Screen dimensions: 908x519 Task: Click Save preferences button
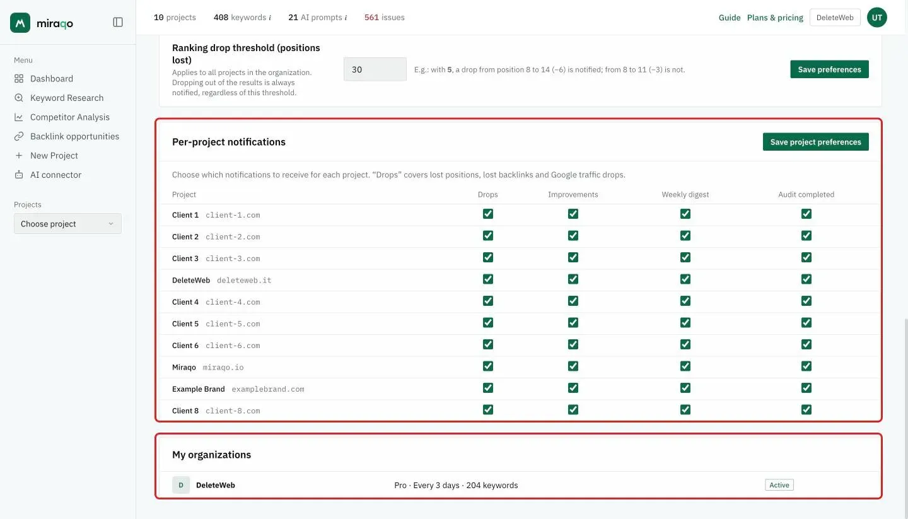point(829,69)
